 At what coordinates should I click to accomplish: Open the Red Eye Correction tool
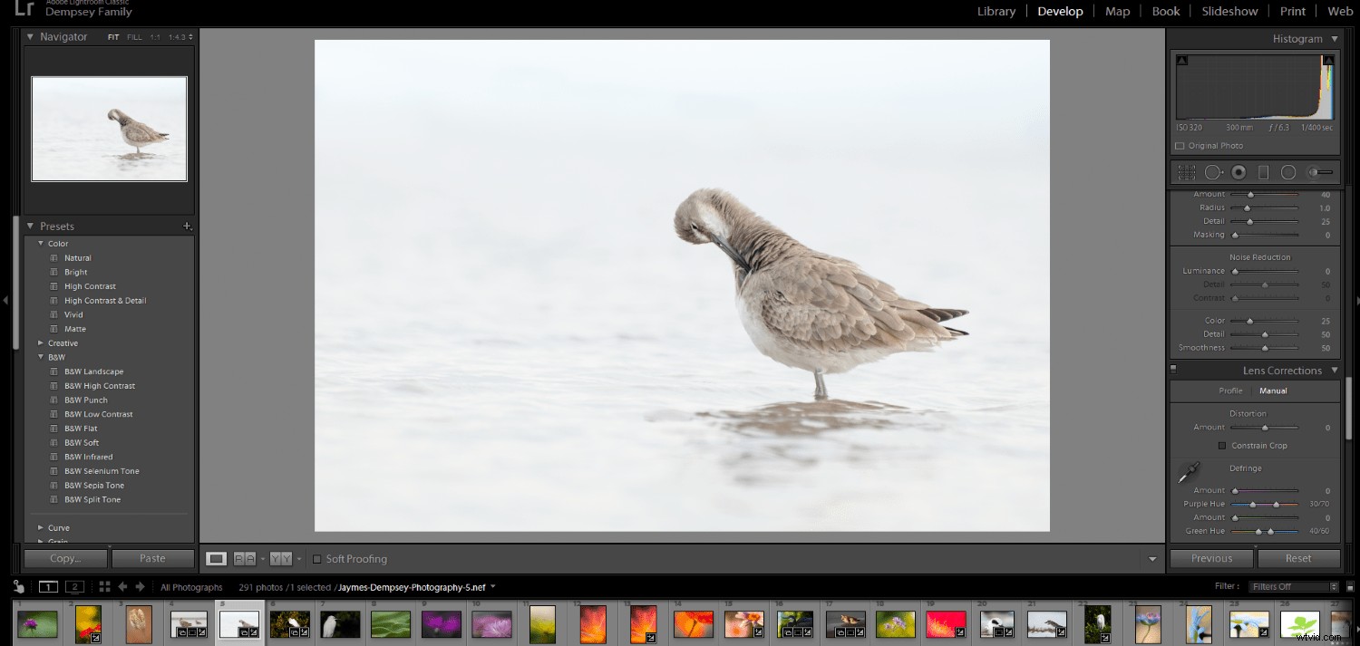(1238, 171)
